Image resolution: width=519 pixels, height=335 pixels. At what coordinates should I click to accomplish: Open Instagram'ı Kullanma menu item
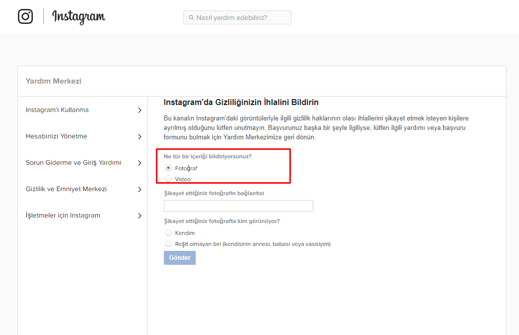coord(57,110)
